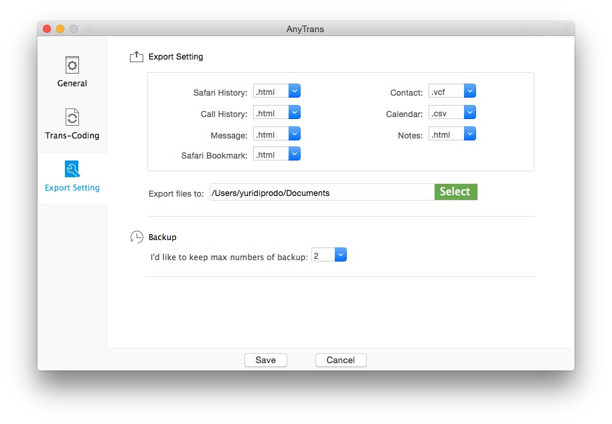Image resolution: width=612 pixels, height=424 pixels.
Task: Click the Backup section heading
Action: pos(162,237)
